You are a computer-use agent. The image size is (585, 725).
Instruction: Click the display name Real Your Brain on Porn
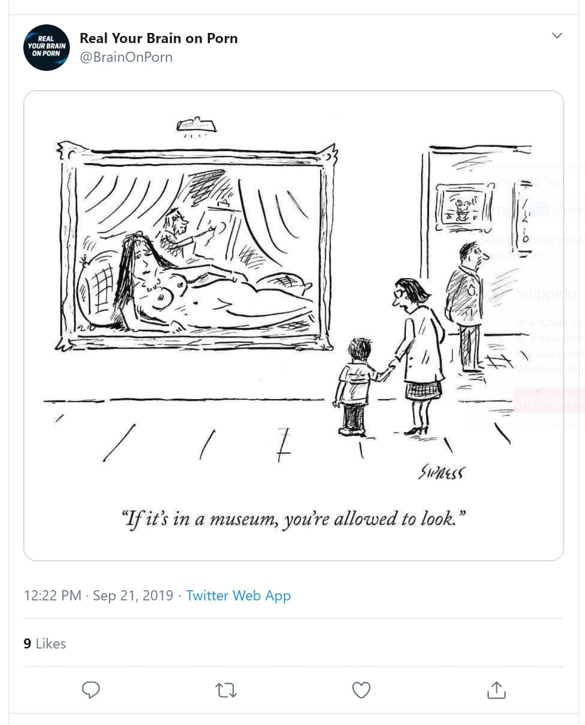pos(159,39)
